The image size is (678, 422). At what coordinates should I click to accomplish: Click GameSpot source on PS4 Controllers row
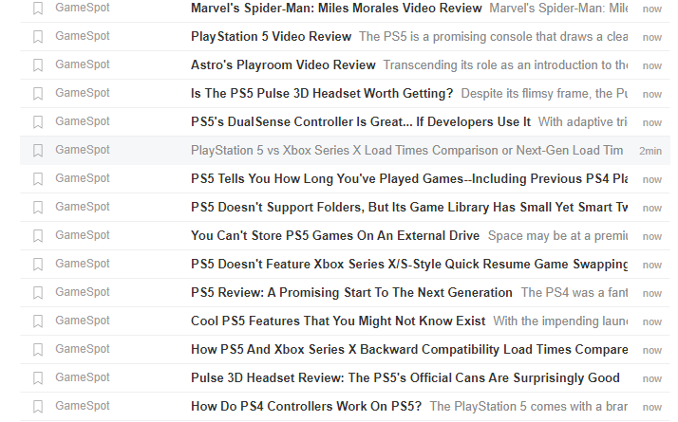pyautogui.click(x=83, y=407)
